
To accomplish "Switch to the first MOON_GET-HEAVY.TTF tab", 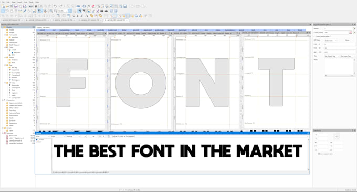I will (x=12, y=21).
